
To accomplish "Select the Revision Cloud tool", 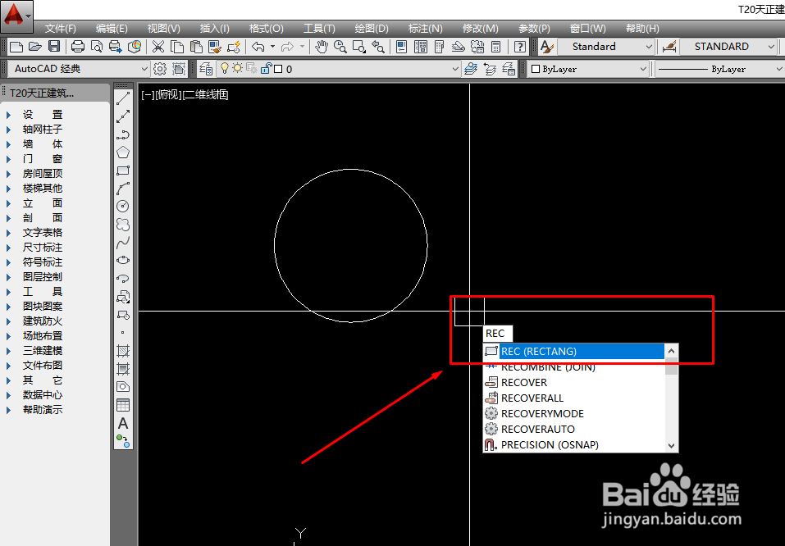I will [x=123, y=224].
